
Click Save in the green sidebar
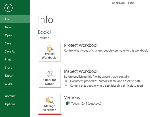click(x=15, y=43)
